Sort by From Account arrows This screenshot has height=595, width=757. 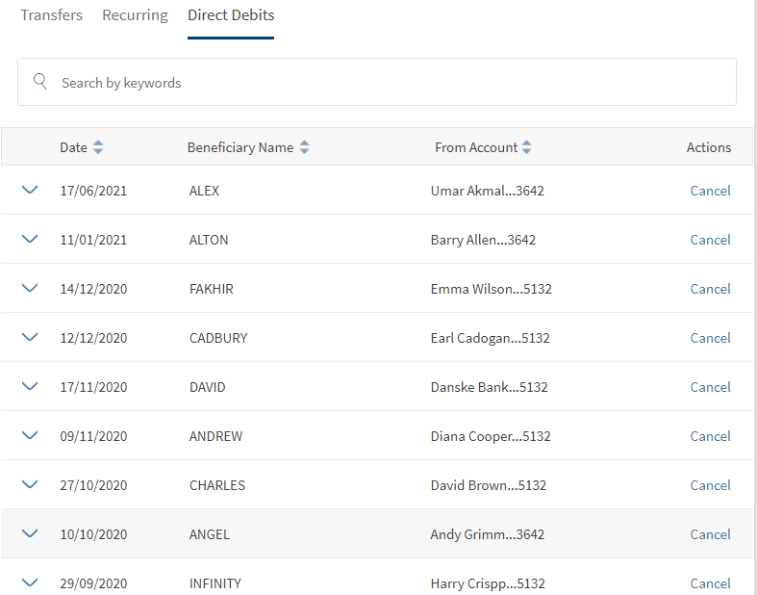tap(526, 147)
